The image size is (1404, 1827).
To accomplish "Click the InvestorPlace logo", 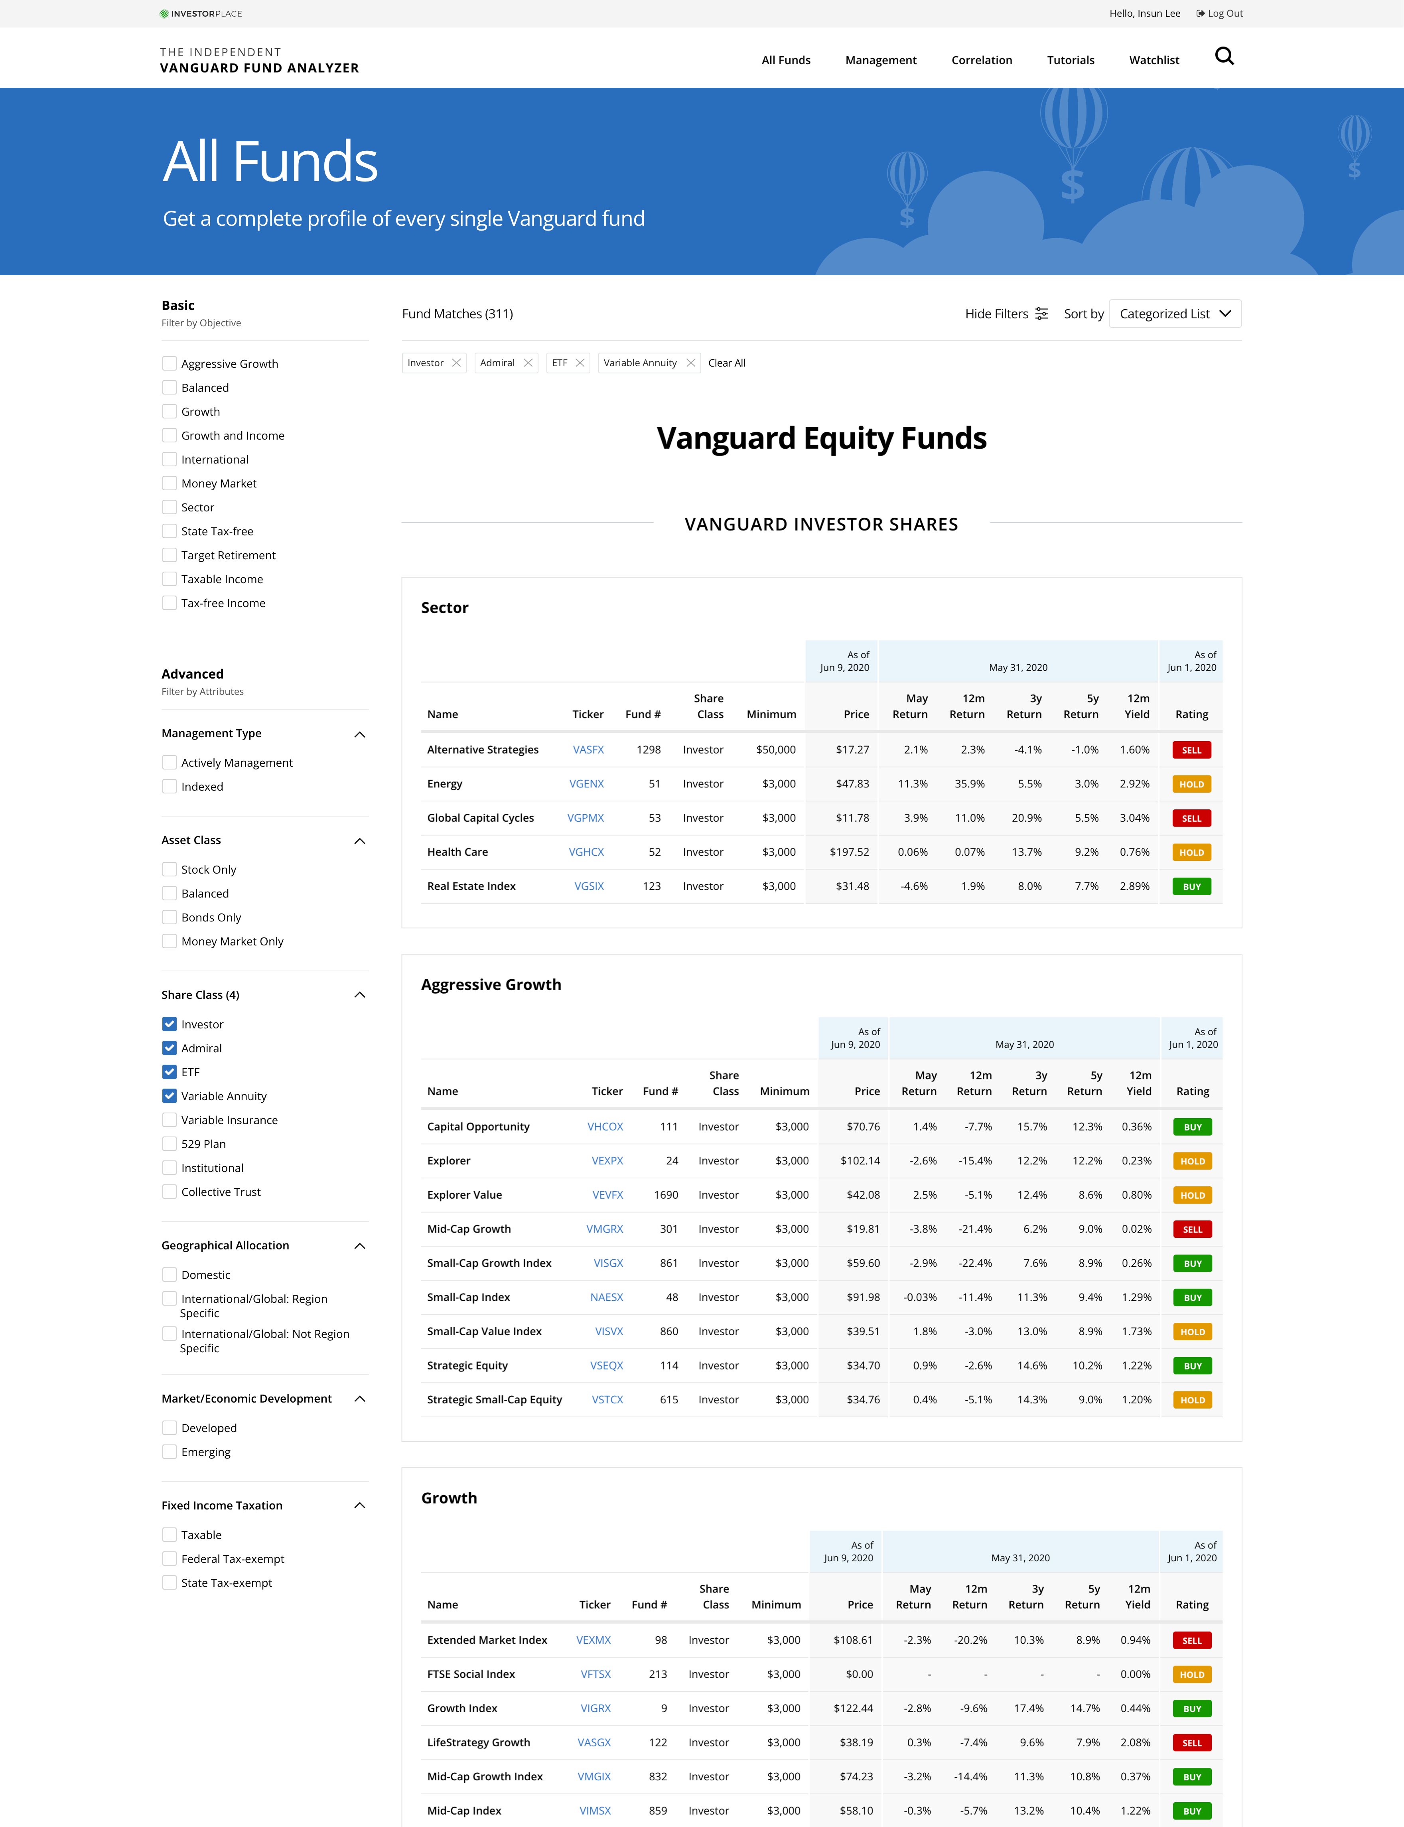I will [x=201, y=14].
